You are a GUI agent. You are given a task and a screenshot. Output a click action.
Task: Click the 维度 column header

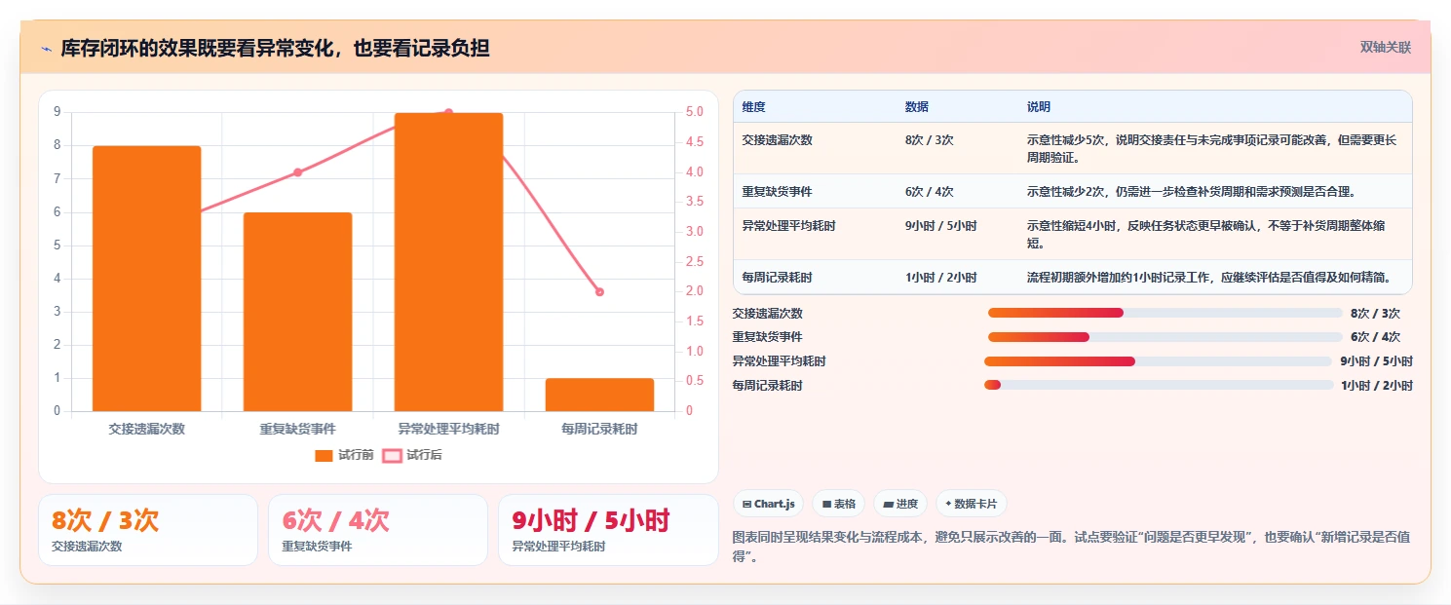pyautogui.click(x=753, y=106)
